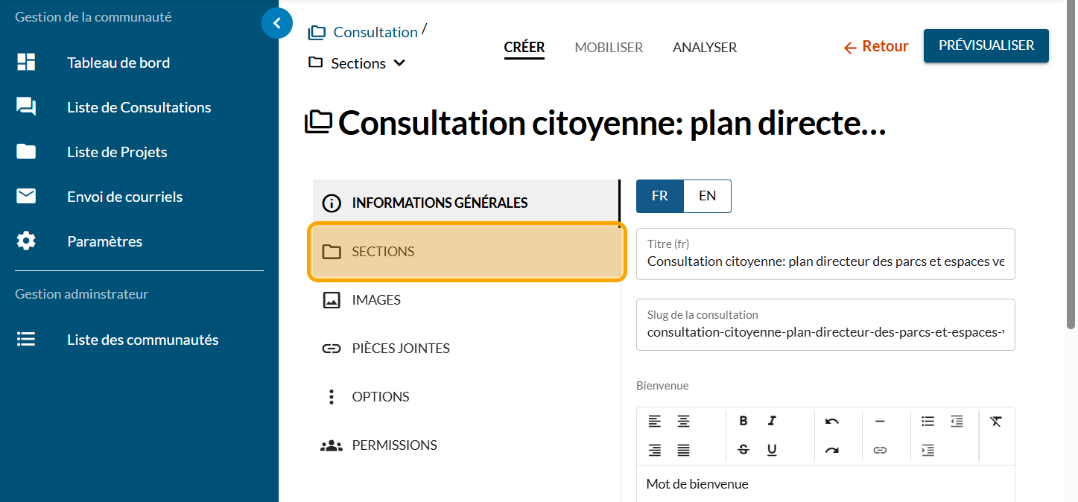Go back using the Retour link
Viewport: 1078px width, 502px height.
pos(876,47)
